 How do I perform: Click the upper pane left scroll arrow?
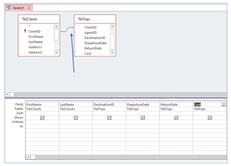7,94
